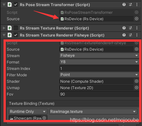This screenshot has height=126, width=142.
Task: Collapse Rs Stream Texture Renderer Fisheye component
Action: point(4,35)
